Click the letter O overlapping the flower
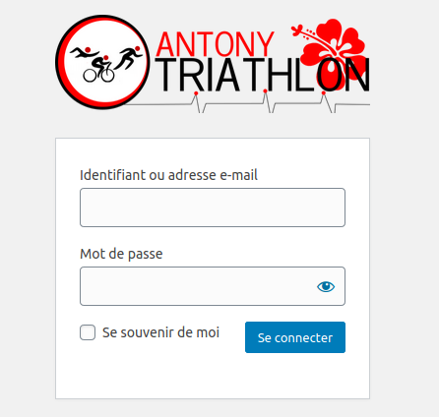Viewport: 439px width, 417px height. click(331, 75)
